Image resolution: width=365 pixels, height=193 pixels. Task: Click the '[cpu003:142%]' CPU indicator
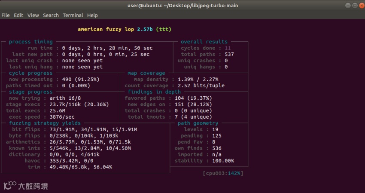[223, 173]
